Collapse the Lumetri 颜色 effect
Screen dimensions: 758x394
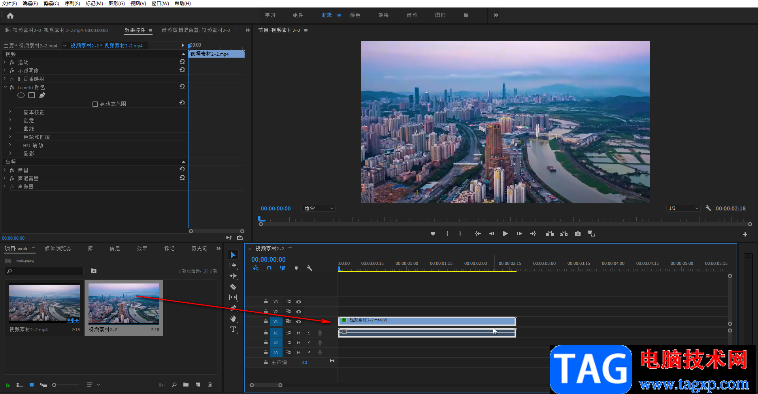[5, 87]
